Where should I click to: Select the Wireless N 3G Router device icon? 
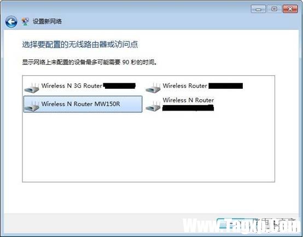coord(32,88)
